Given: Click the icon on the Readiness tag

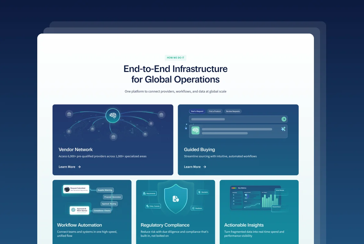Looking at the screenshot, I should pyautogui.click(x=193, y=208).
